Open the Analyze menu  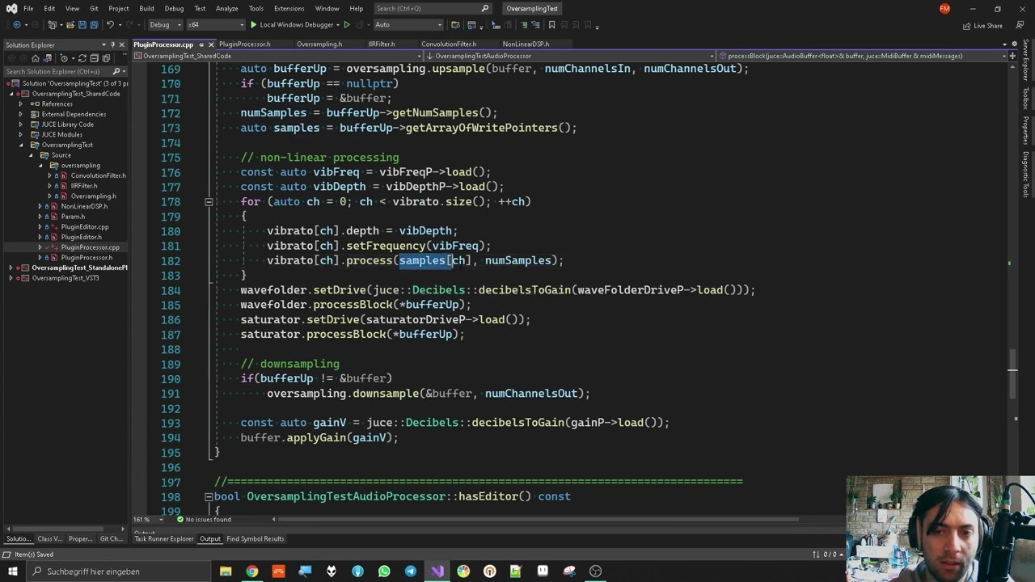(x=226, y=8)
